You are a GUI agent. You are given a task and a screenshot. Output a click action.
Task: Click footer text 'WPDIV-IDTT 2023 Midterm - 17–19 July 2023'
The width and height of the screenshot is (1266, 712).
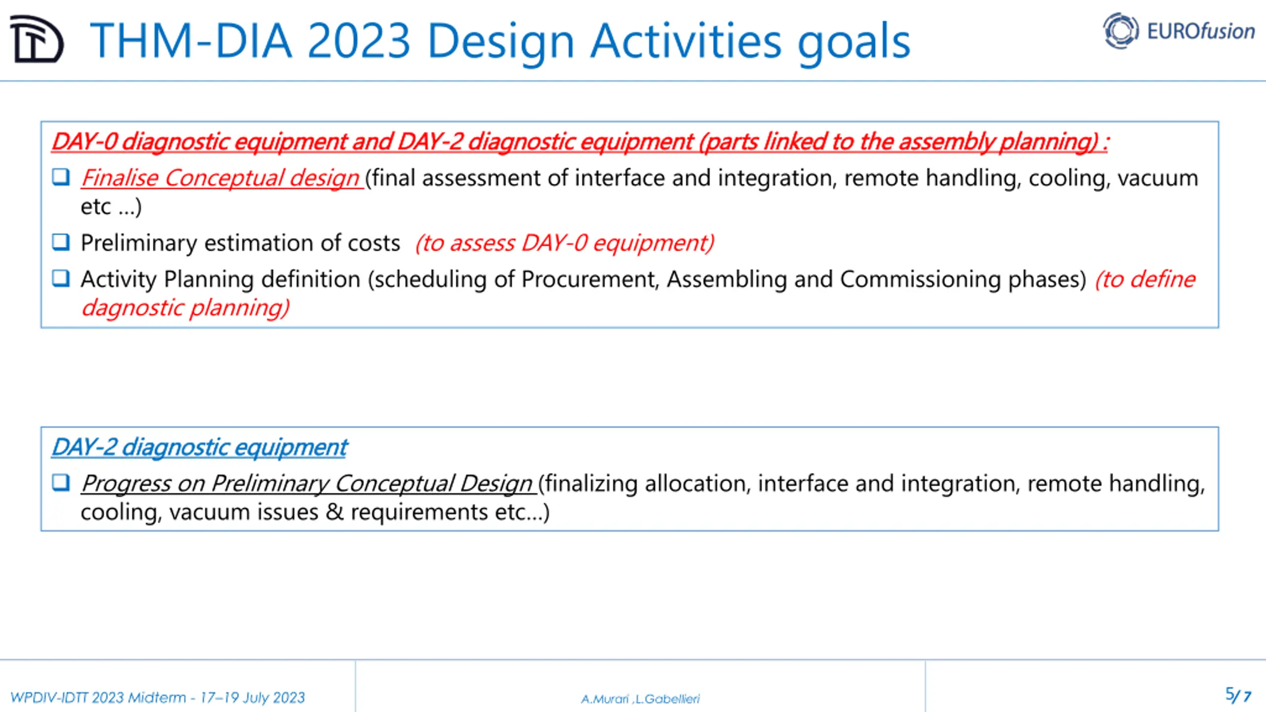pos(157,698)
